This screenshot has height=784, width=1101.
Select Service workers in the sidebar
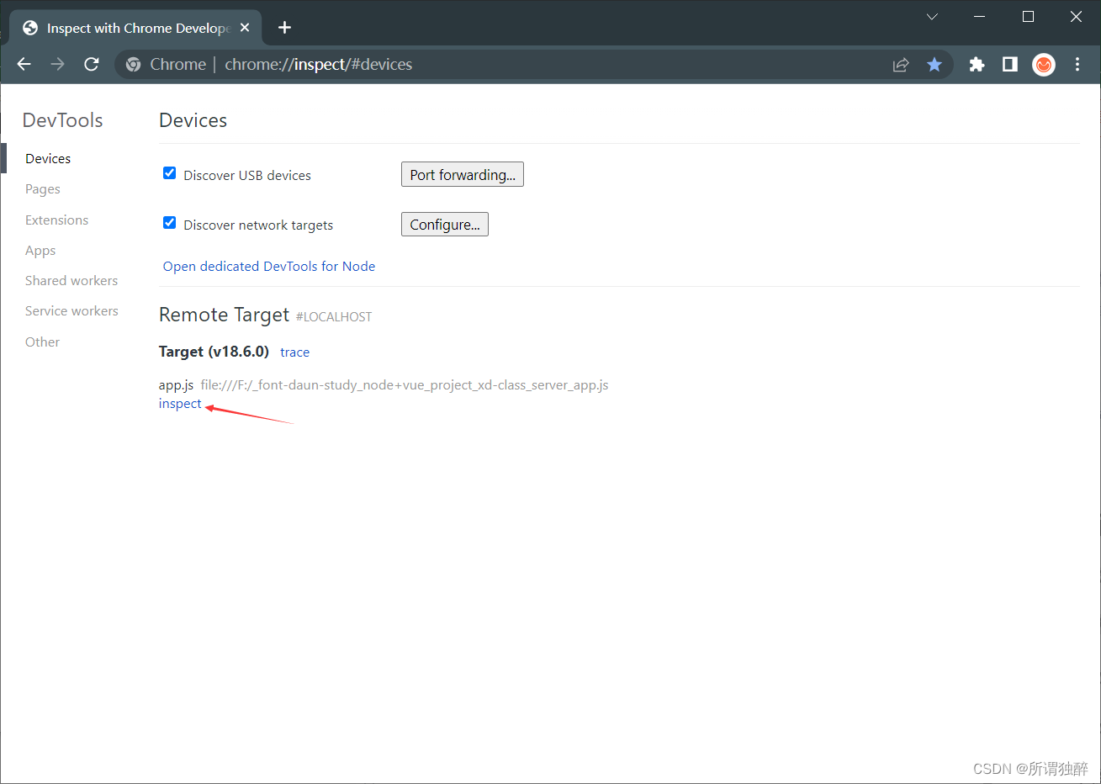coord(71,311)
